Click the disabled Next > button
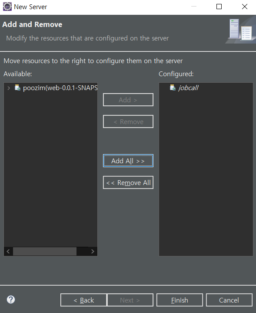Viewport: 256px width, 313px height. click(130, 300)
